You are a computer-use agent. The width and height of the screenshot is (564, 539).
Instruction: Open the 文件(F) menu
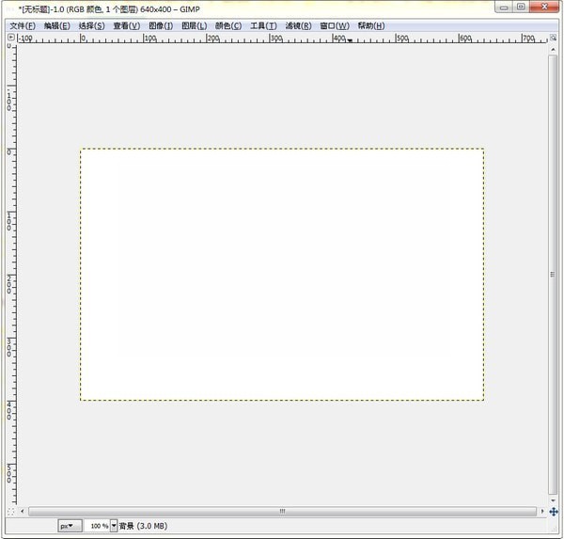coord(23,26)
